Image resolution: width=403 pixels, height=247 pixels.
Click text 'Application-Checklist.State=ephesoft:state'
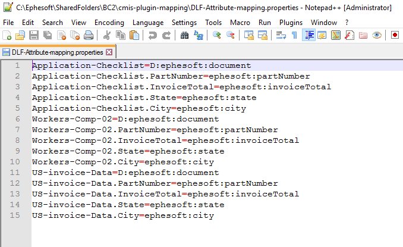[144, 98]
